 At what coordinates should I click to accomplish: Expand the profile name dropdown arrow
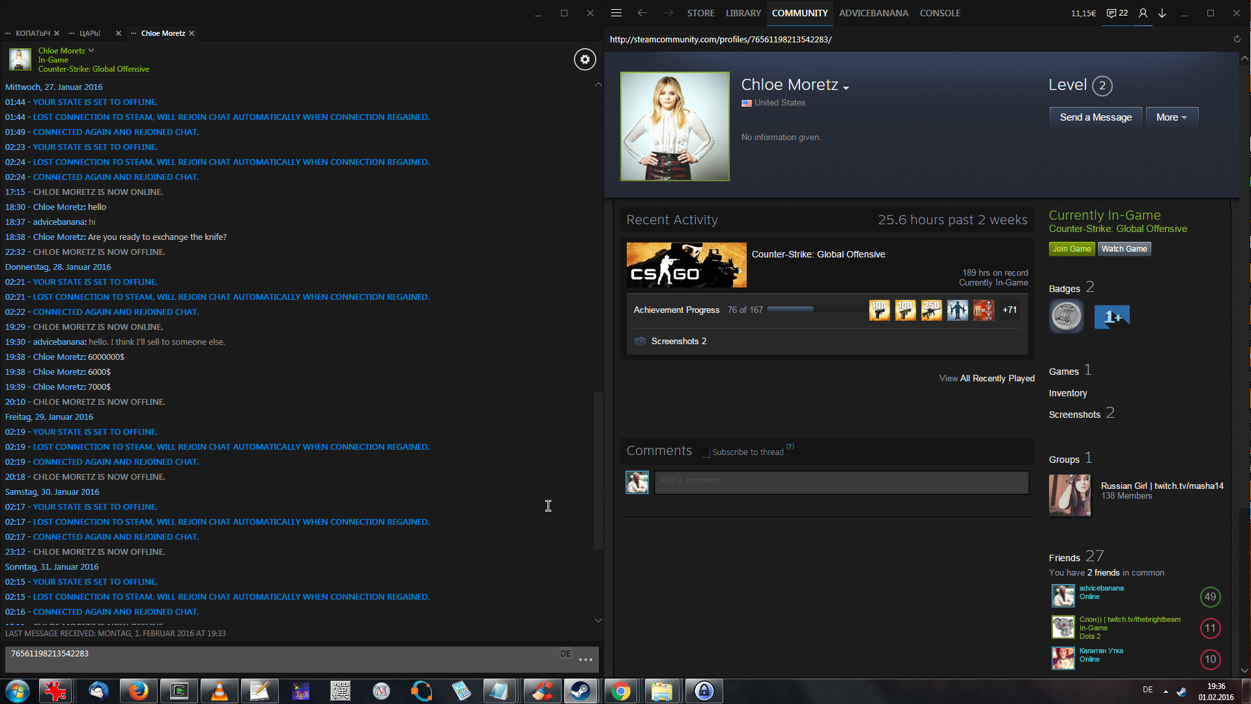(846, 88)
